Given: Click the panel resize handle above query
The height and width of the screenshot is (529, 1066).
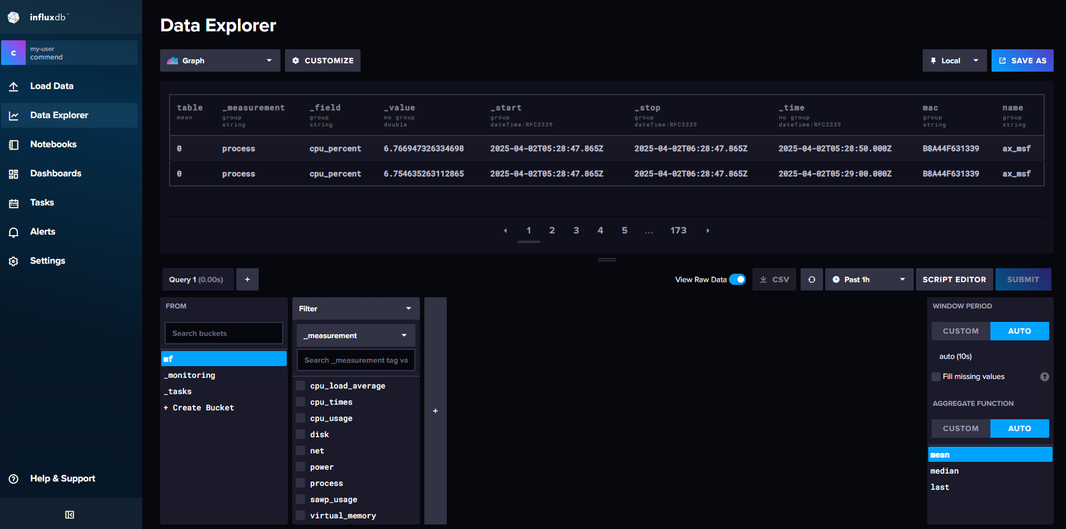Looking at the screenshot, I should click(606, 260).
